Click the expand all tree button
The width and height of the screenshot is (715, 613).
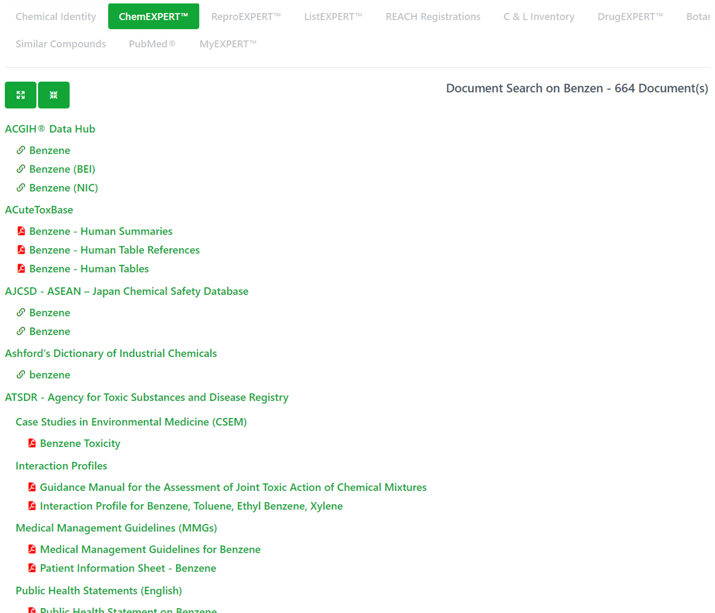(20, 95)
